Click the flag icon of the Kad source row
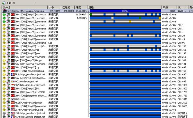Screen dimensions: 193x118 point(13,43)
